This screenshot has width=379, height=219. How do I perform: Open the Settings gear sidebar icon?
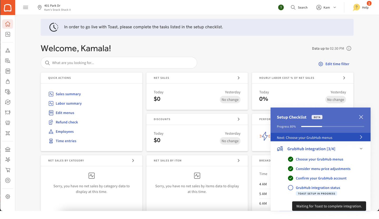[x=8, y=197]
